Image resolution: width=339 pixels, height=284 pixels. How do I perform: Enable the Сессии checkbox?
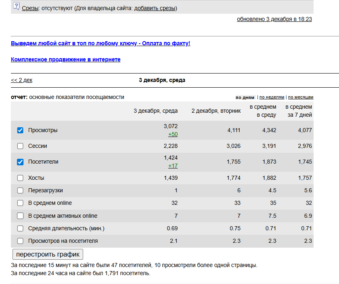20,146
